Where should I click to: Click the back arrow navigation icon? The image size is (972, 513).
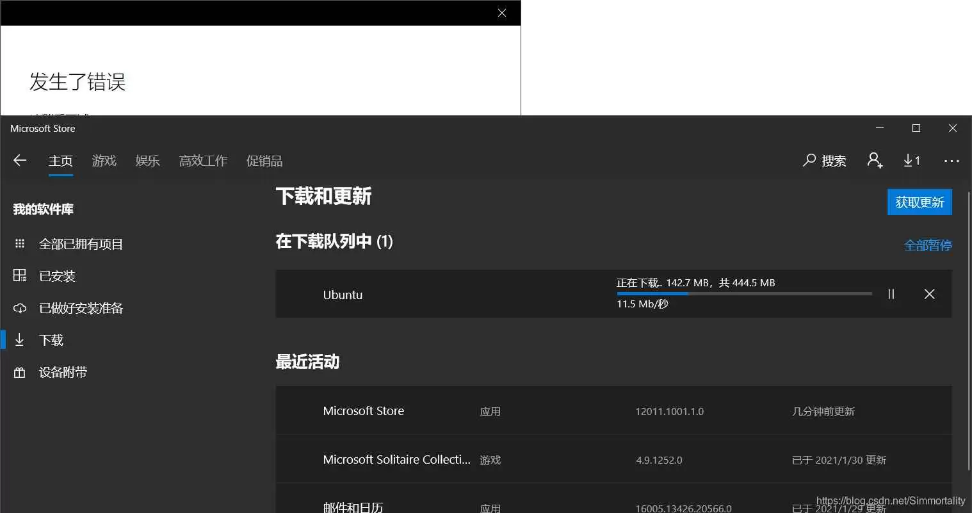[20, 161]
